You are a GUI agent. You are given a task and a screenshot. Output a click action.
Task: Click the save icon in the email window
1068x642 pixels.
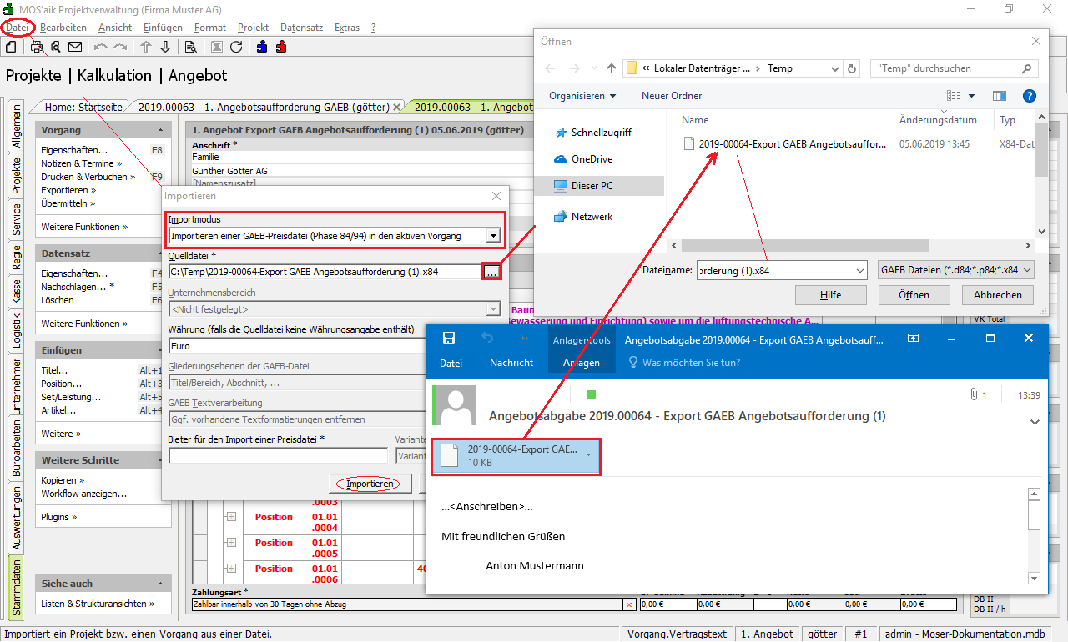tap(449, 338)
